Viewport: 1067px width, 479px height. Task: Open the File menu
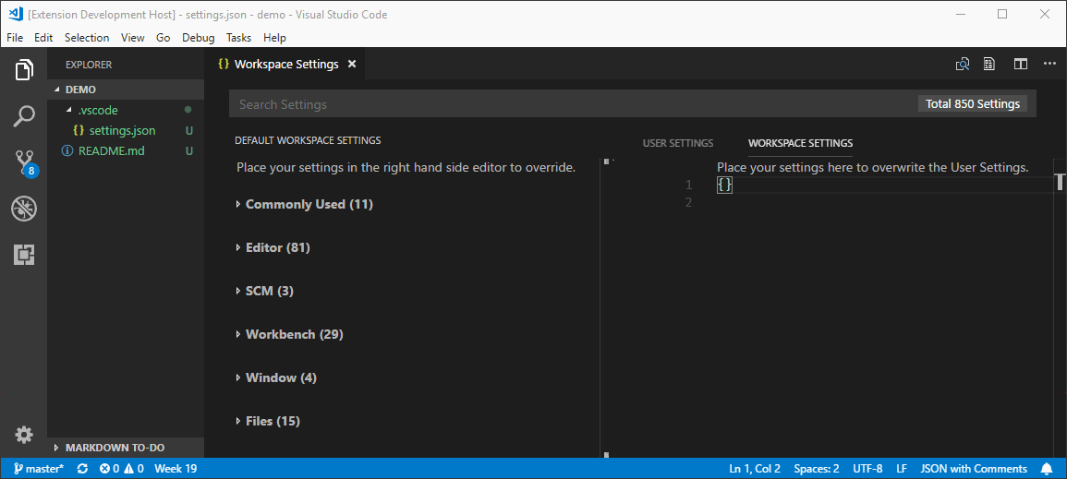[x=15, y=37]
